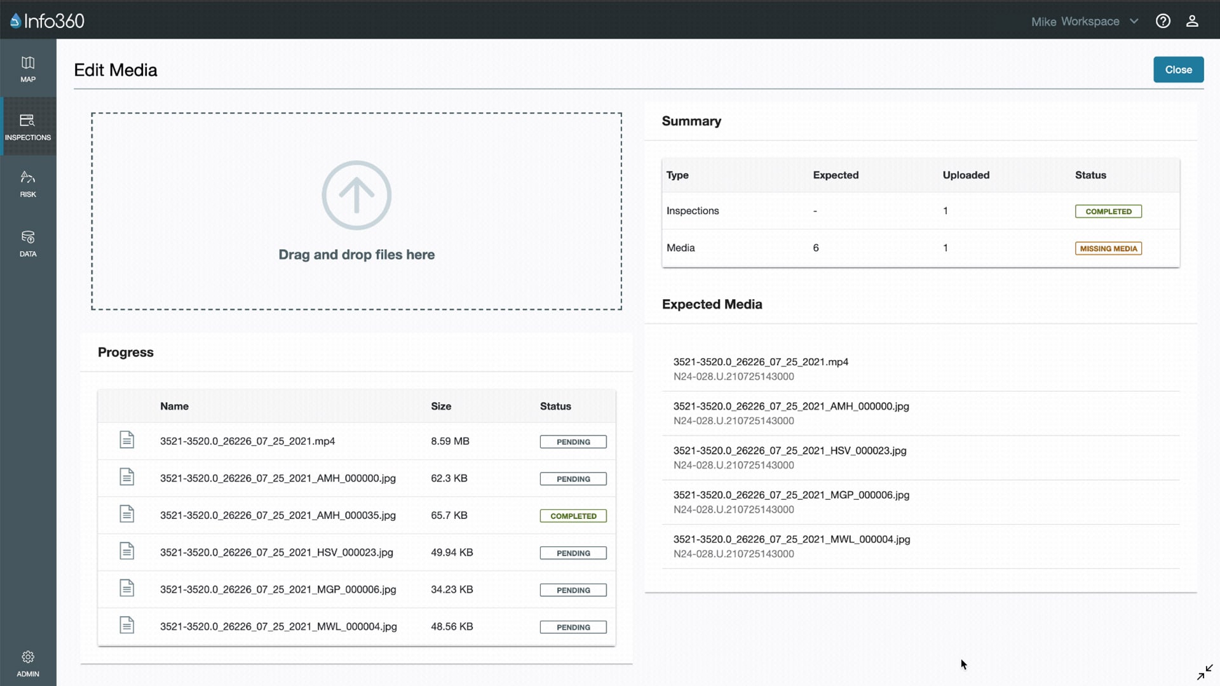Click the help question mark icon
Image resolution: width=1220 pixels, height=686 pixels.
click(x=1163, y=21)
